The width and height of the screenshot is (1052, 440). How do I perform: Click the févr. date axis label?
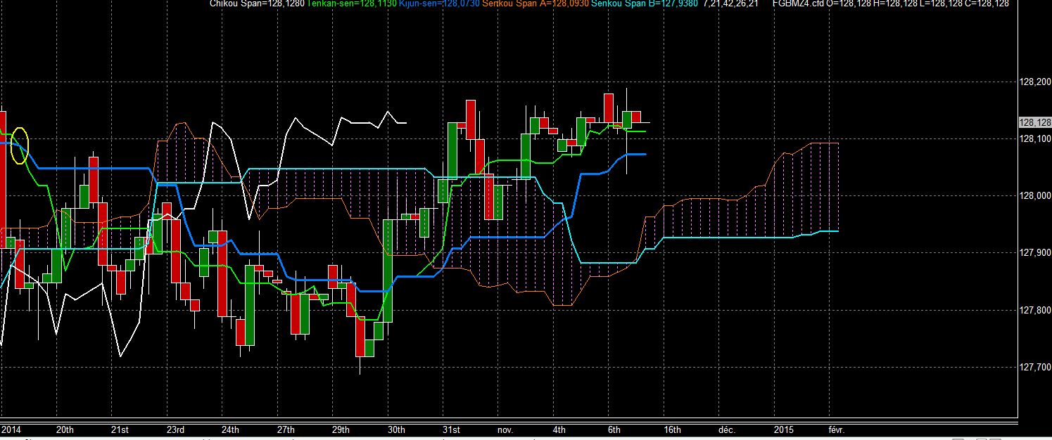pyautogui.click(x=836, y=429)
